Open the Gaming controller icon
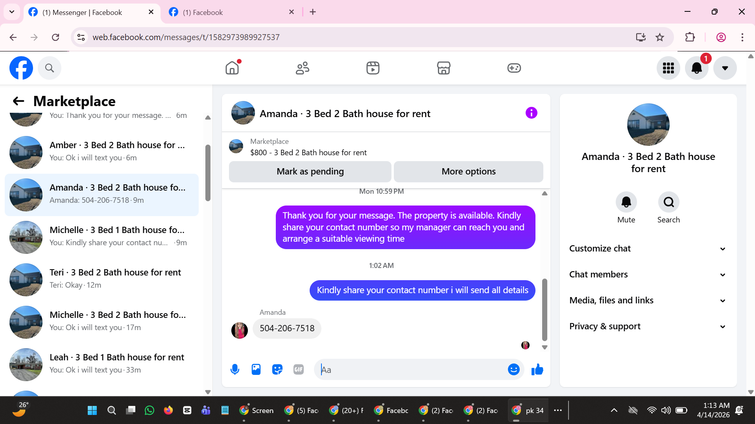The height and width of the screenshot is (424, 755). click(514, 68)
